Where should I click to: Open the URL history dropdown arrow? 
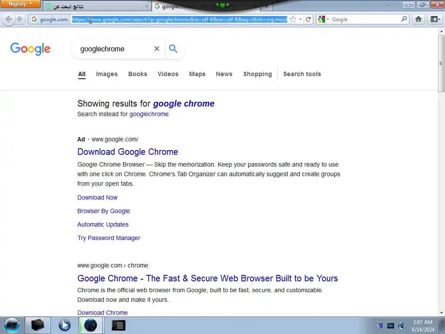point(301,19)
